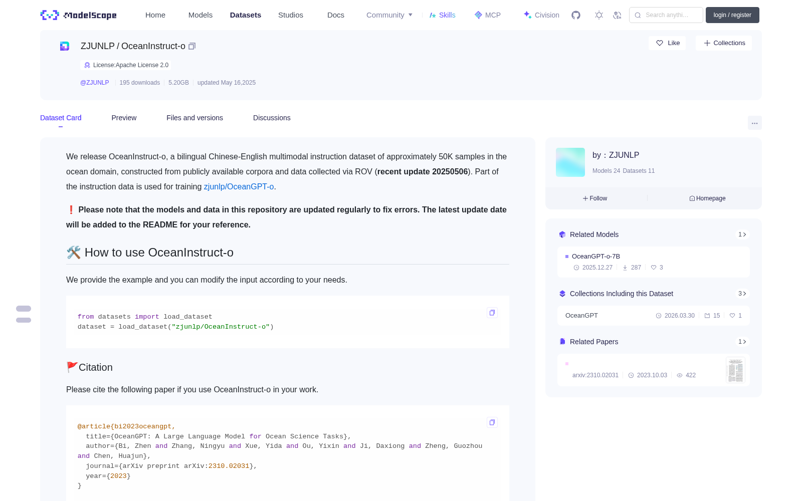Expand the Related Papers list arrow

coord(742,342)
